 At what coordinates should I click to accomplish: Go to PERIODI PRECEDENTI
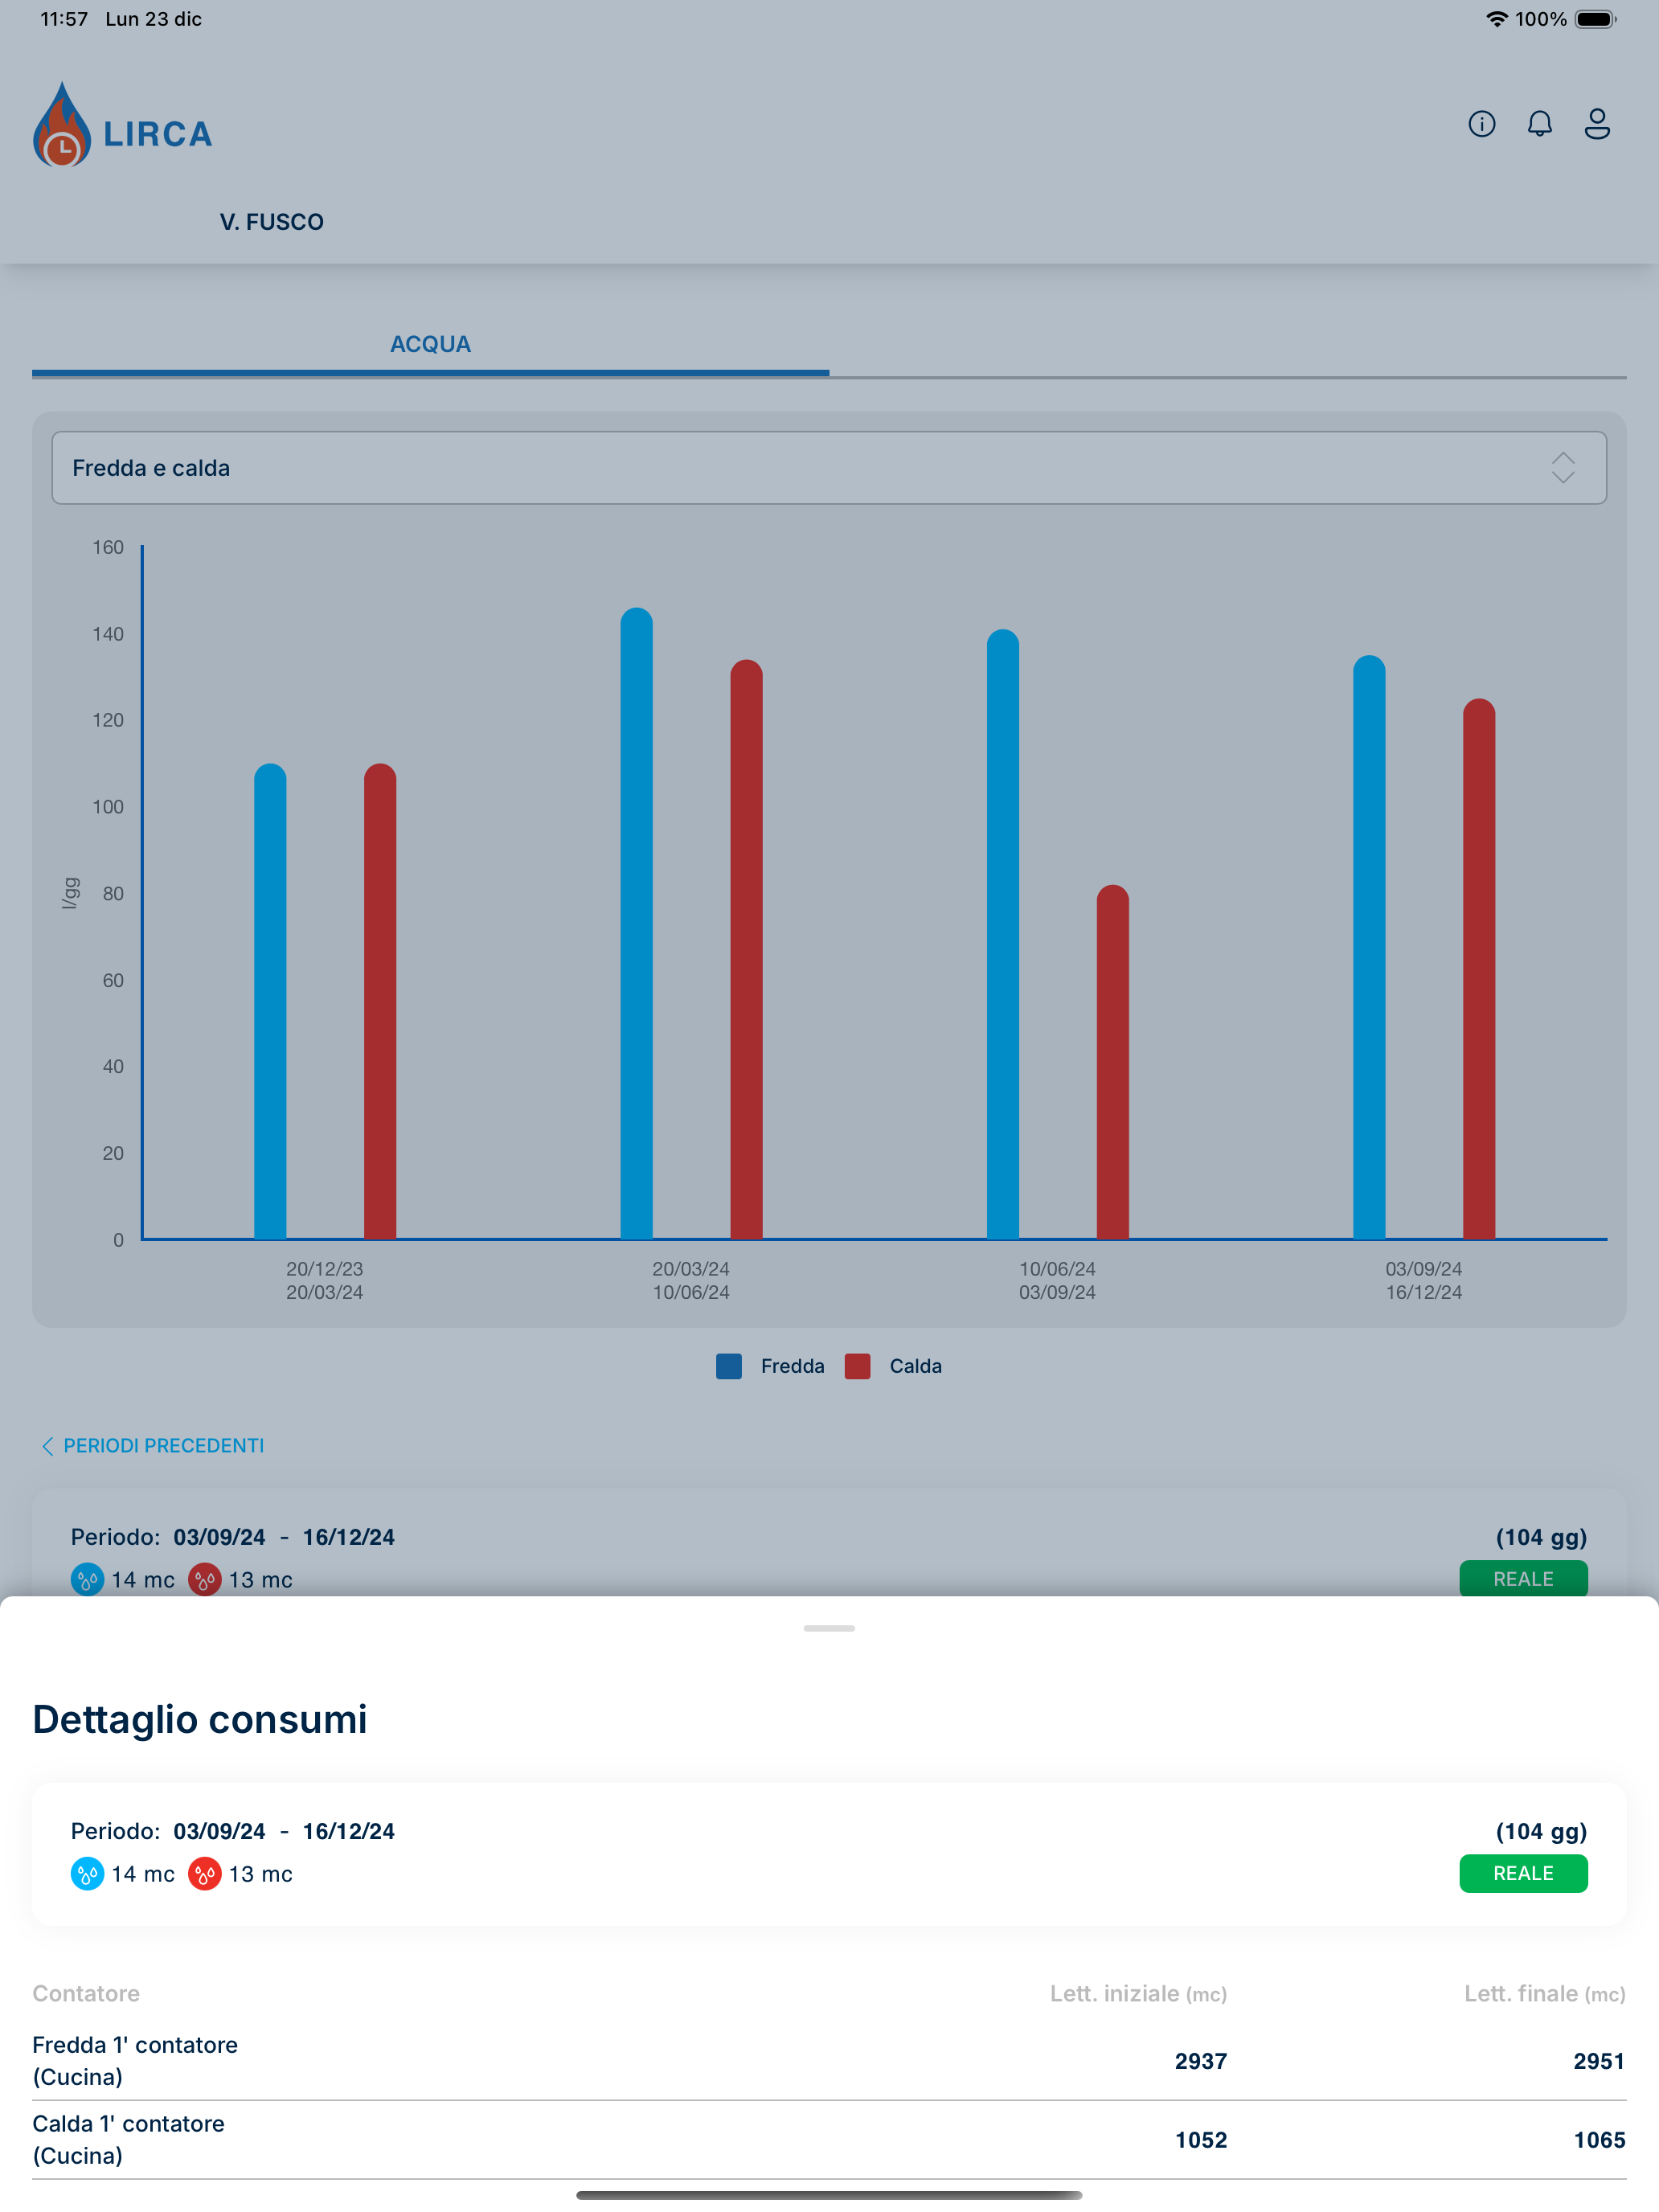163,1445
